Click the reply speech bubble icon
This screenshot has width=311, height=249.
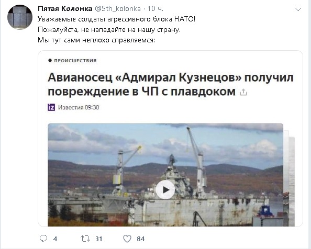pos(43,239)
